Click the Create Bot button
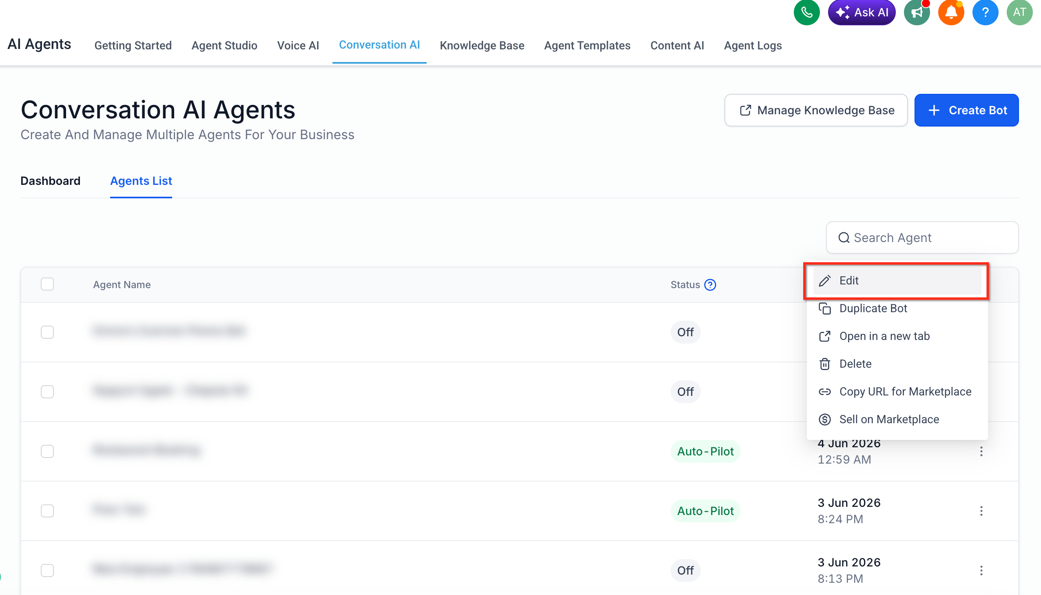Image resolution: width=1041 pixels, height=595 pixels. tap(966, 110)
